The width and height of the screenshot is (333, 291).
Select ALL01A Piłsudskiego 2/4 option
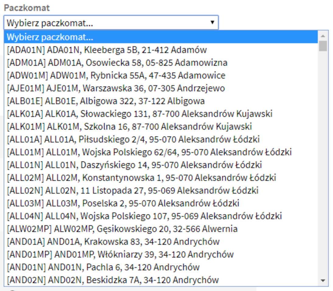[x=133, y=139]
